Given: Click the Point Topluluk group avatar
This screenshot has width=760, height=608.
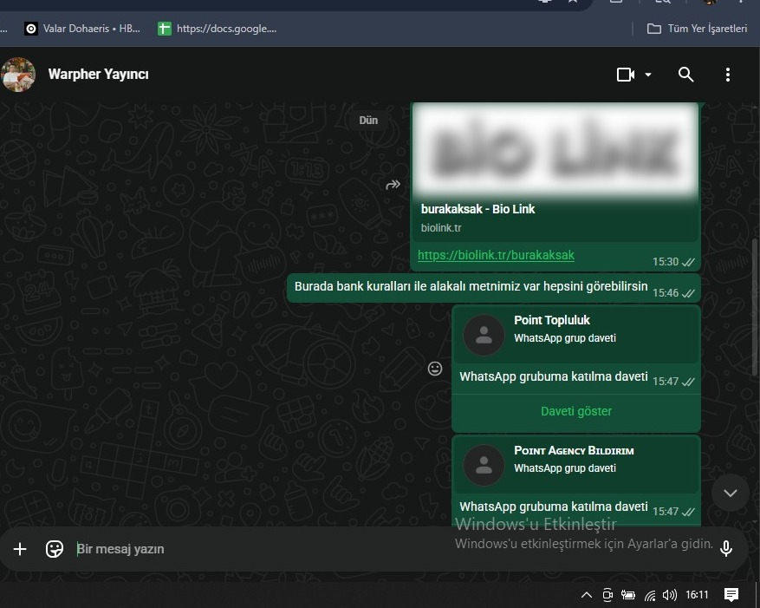Looking at the screenshot, I should click(x=484, y=336).
